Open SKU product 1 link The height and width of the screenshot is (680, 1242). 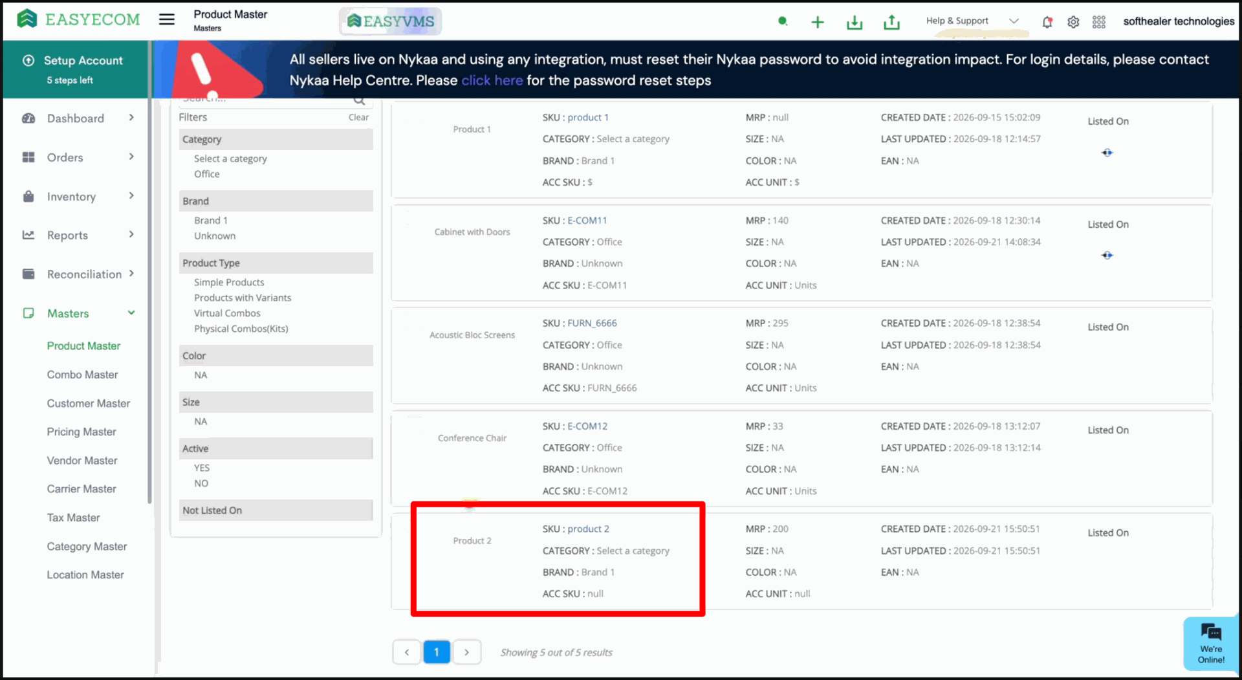[x=588, y=118]
